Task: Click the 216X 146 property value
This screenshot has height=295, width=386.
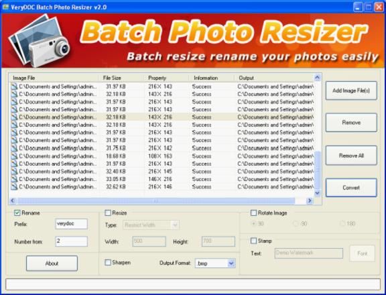Action: [160, 186]
